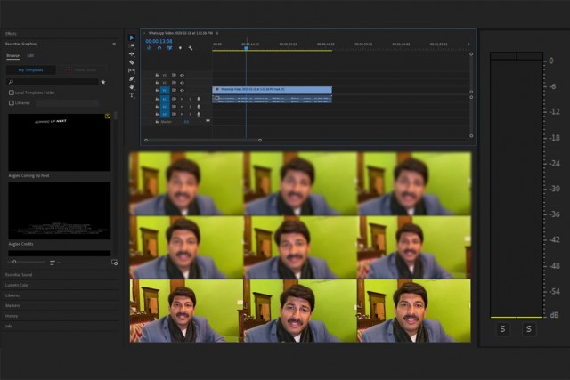Toggle track lock on track A1
This screenshot has height=380, width=570.
point(157,99)
